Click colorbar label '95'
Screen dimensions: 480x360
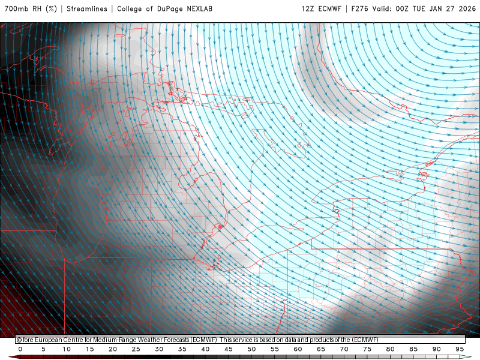pyautogui.click(x=460, y=349)
